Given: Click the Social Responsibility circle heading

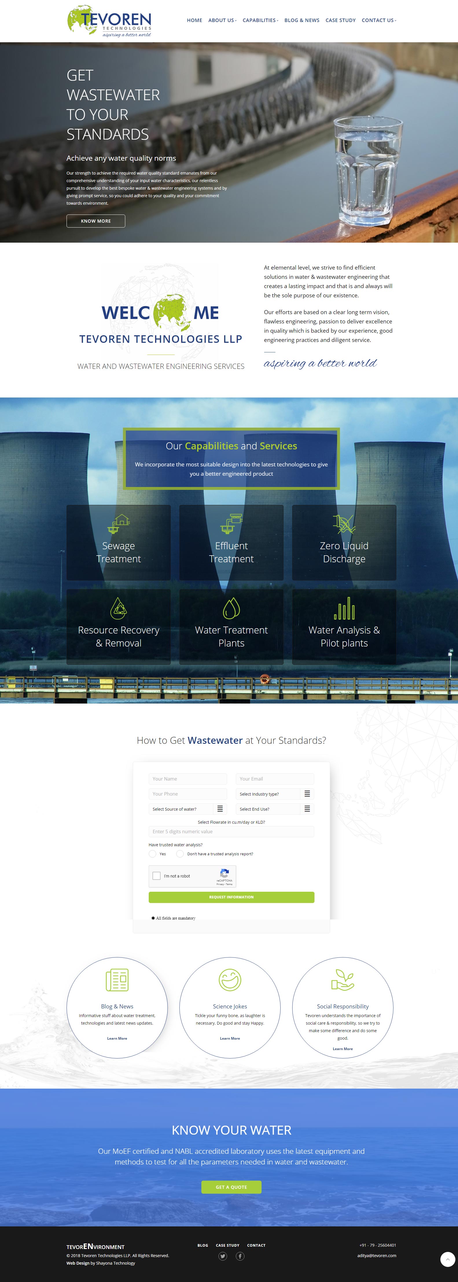Looking at the screenshot, I should pyautogui.click(x=343, y=1006).
